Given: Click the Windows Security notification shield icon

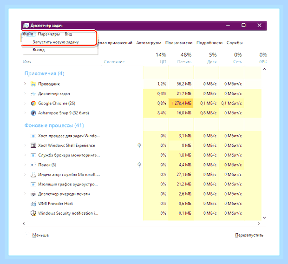Looking at the screenshot, I should [33, 213].
